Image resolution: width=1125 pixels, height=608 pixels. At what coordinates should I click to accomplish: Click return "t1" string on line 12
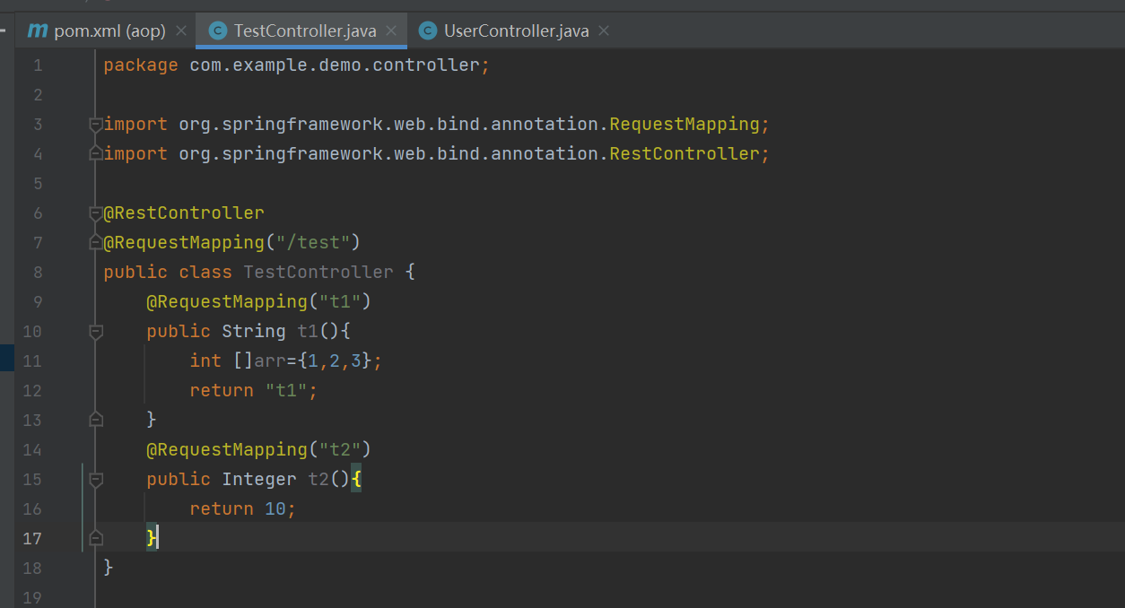tap(286, 390)
